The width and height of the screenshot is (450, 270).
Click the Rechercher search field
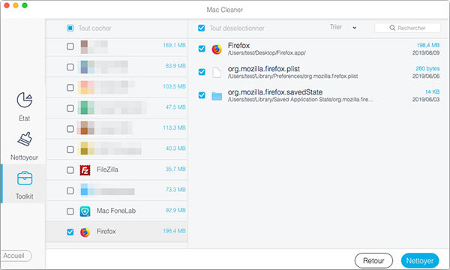[x=407, y=28]
